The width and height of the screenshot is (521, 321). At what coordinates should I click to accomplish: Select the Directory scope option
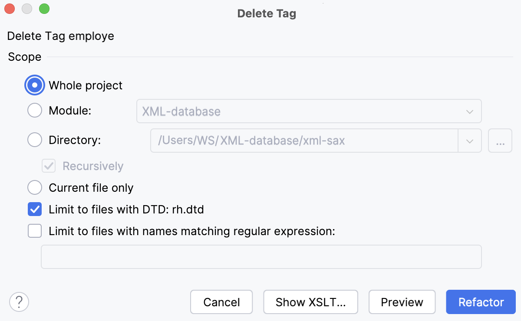coord(35,140)
